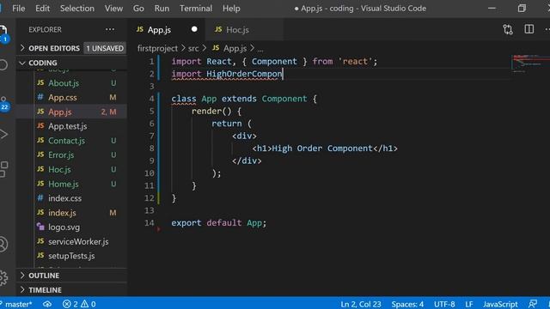Place cursor on export default App line
This screenshot has width=550, height=309.
(219, 223)
